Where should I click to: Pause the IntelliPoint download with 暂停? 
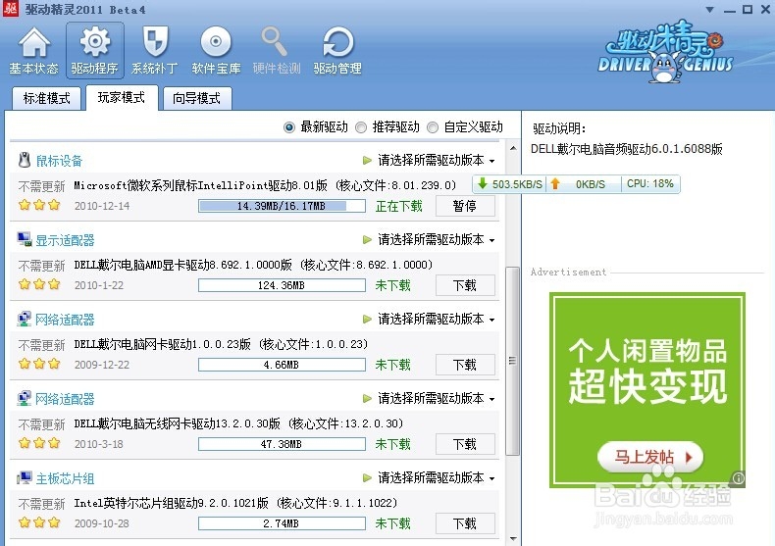(465, 206)
